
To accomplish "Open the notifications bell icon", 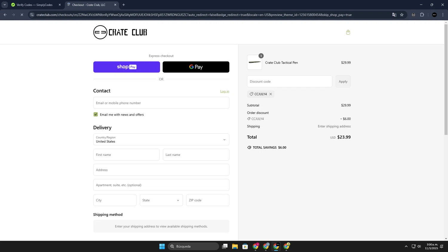I will pos(442,246).
